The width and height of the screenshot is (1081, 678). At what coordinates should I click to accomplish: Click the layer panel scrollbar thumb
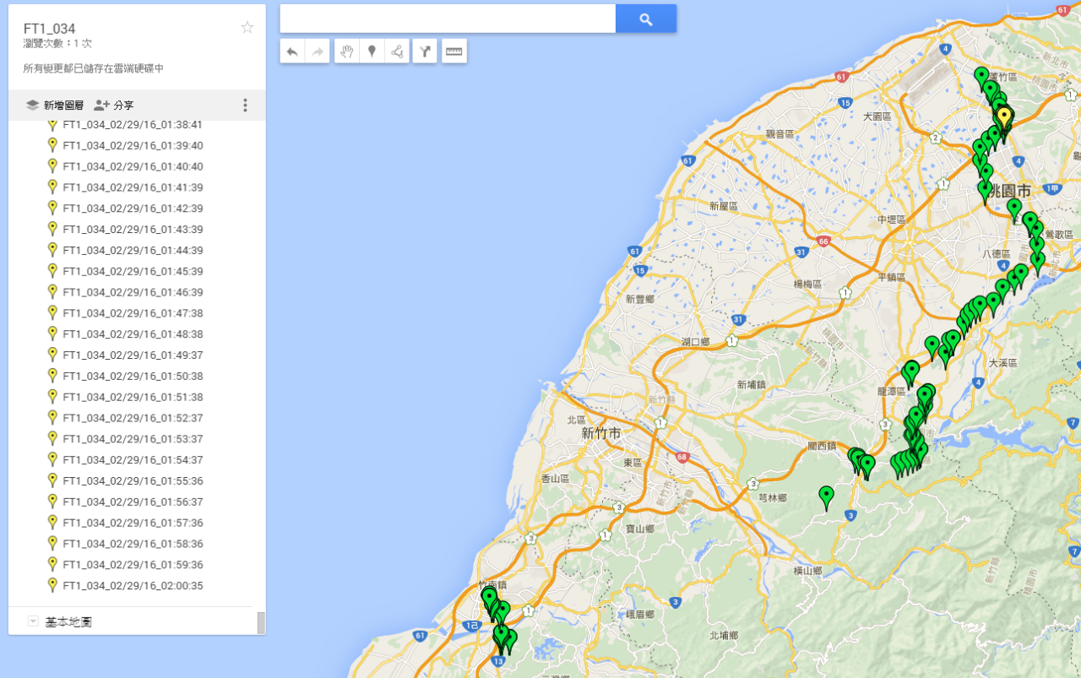(x=261, y=622)
